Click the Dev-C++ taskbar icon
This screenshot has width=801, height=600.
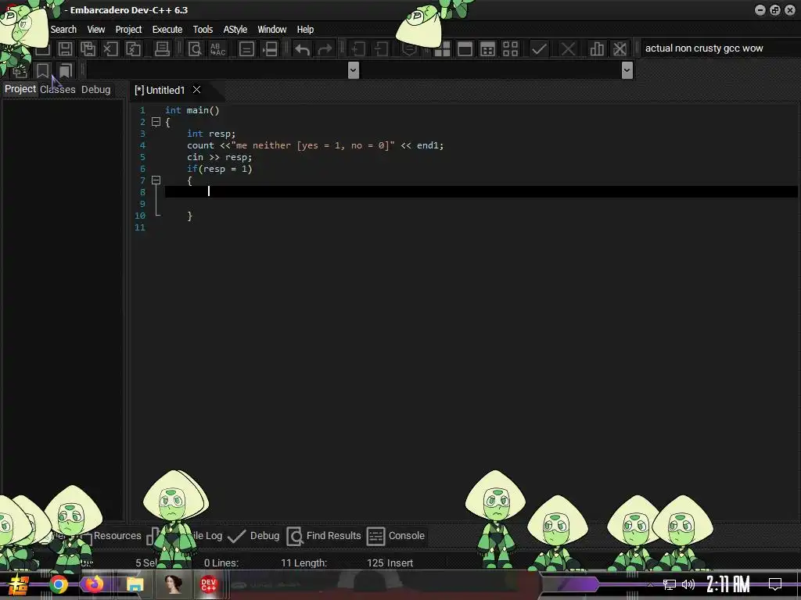tap(208, 584)
